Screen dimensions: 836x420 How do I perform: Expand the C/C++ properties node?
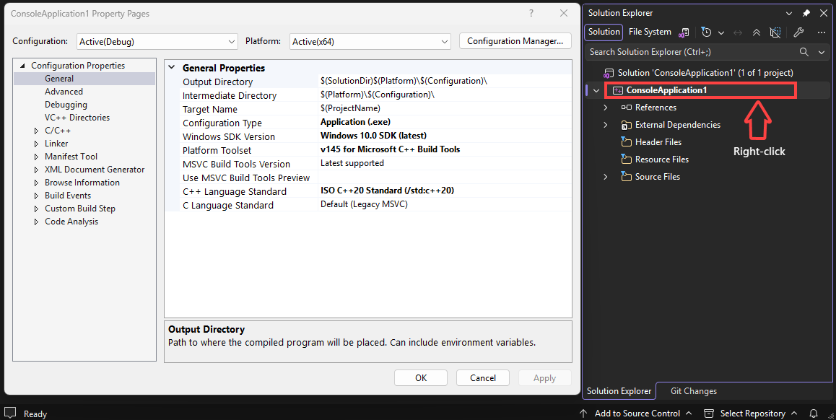[x=36, y=131]
